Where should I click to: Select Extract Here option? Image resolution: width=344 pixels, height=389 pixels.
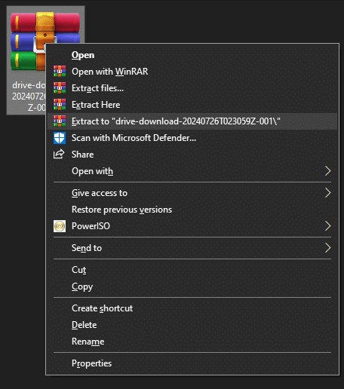click(x=192, y=105)
